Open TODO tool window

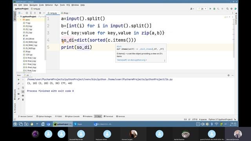point(58,116)
